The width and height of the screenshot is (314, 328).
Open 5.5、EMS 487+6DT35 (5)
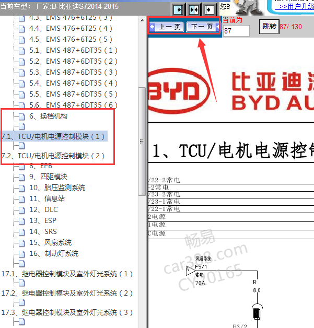point(73,94)
